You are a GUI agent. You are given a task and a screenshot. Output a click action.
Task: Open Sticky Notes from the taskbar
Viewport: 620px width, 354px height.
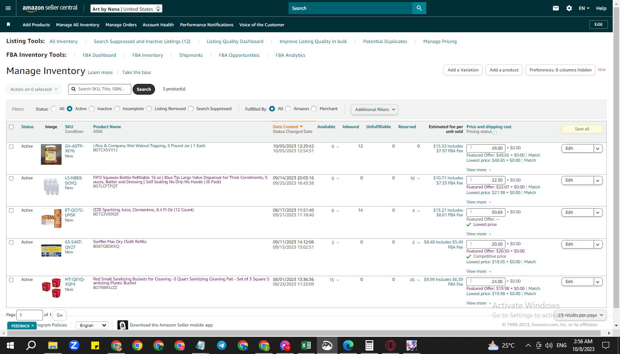click(x=95, y=345)
